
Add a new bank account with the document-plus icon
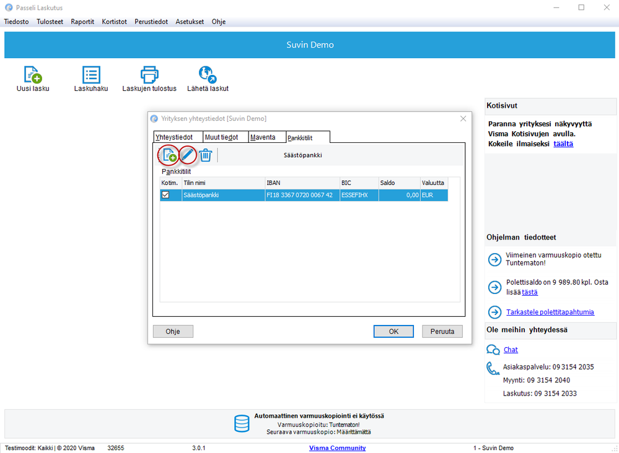(169, 155)
